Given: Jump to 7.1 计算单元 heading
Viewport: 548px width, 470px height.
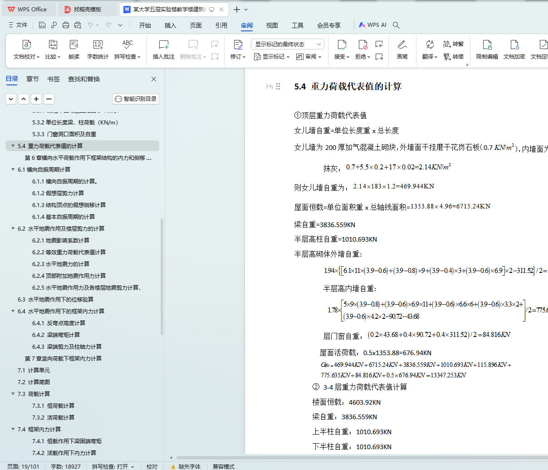Looking at the screenshot, I should [x=34, y=370].
